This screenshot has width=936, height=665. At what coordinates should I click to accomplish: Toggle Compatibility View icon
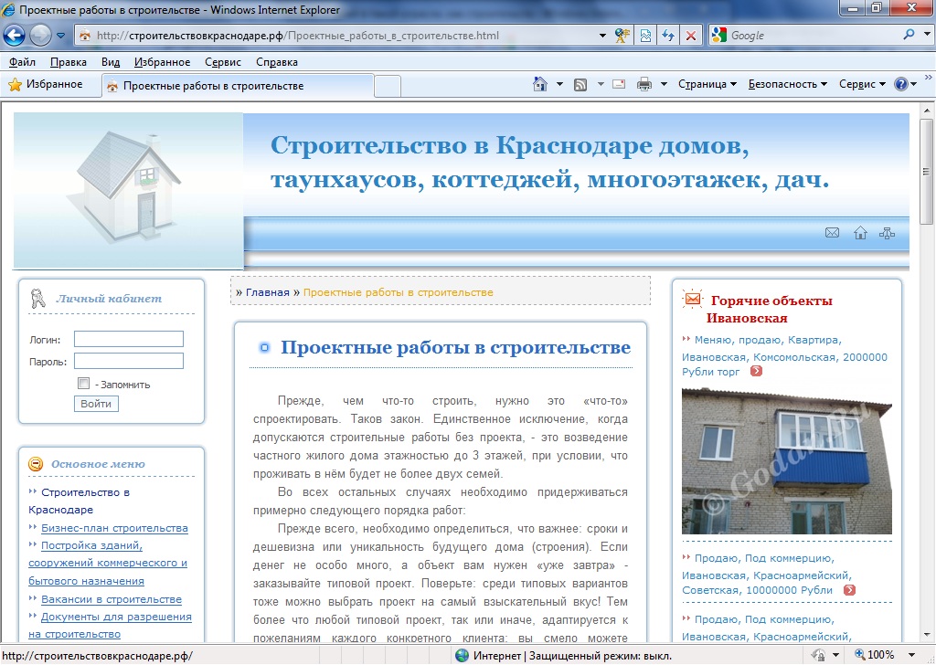(645, 36)
